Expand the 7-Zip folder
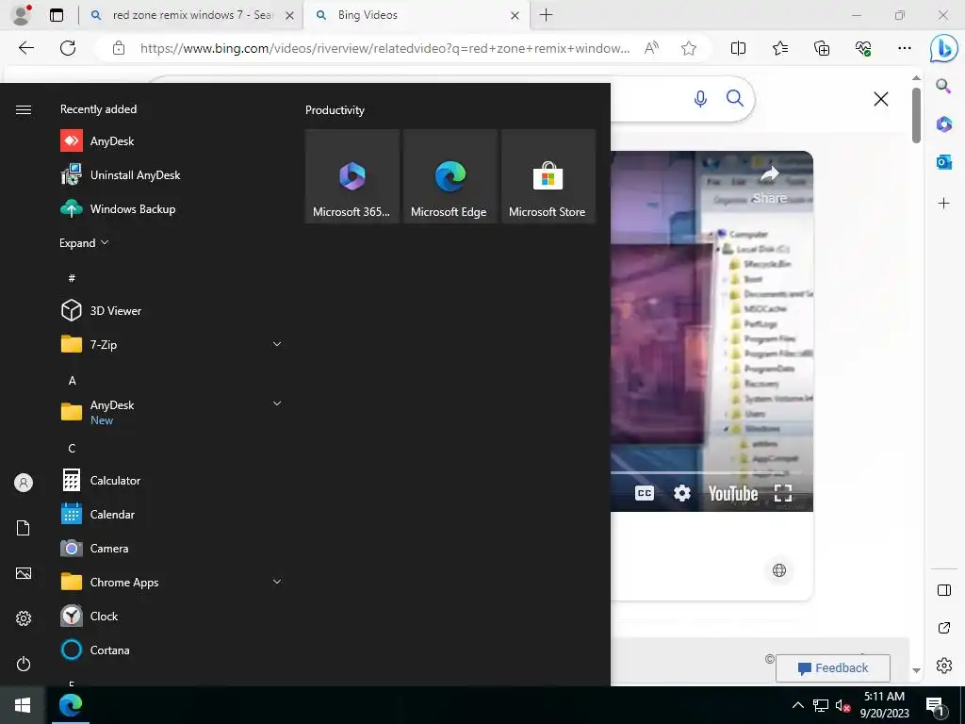The image size is (965, 724). [x=277, y=344]
